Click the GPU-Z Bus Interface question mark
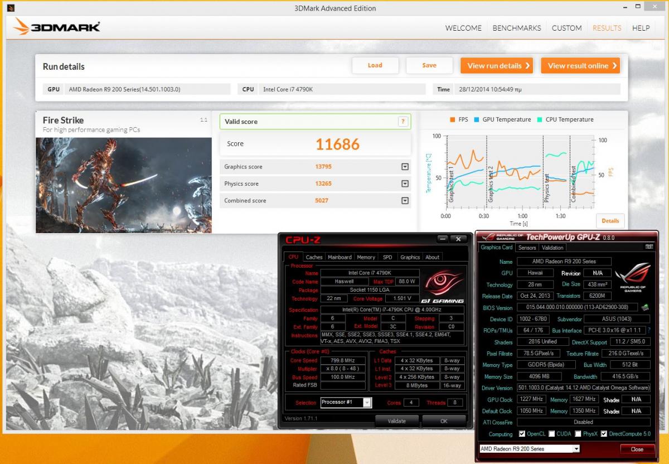669x464 pixels. pos(649,330)
